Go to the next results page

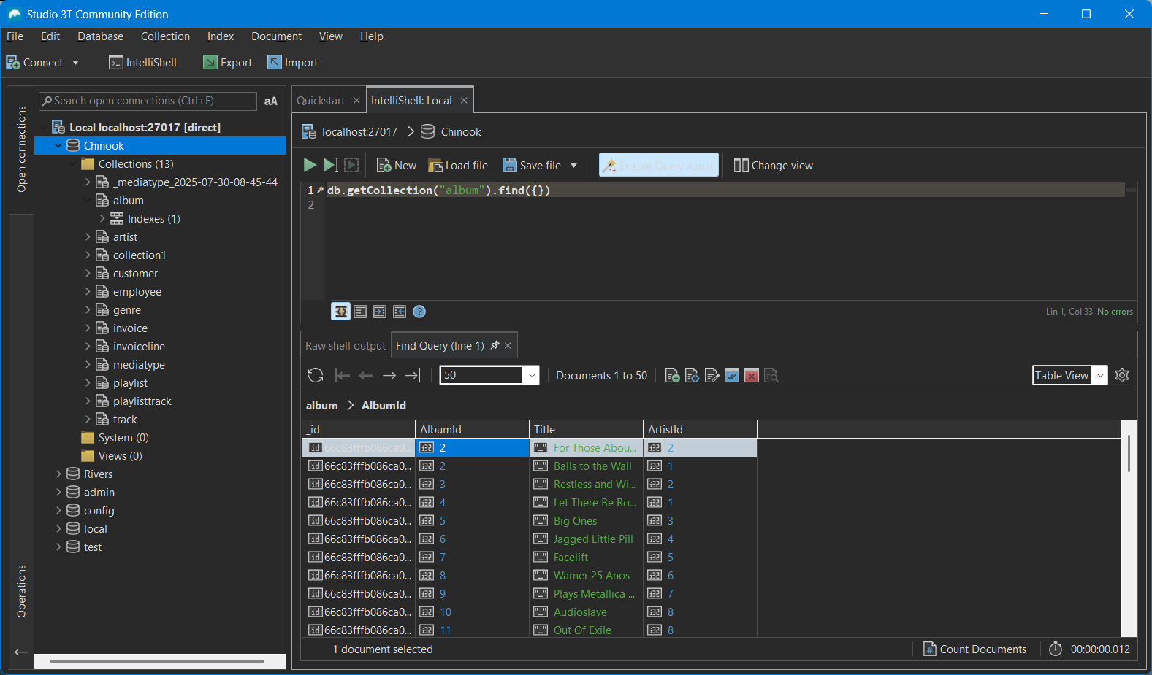[389, 375]
